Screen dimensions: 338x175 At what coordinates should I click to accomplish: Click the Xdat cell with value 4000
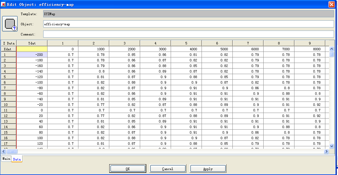[x=186, y=49]
